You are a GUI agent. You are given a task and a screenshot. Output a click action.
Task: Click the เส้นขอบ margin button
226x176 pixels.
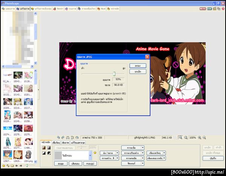(75, 164)
